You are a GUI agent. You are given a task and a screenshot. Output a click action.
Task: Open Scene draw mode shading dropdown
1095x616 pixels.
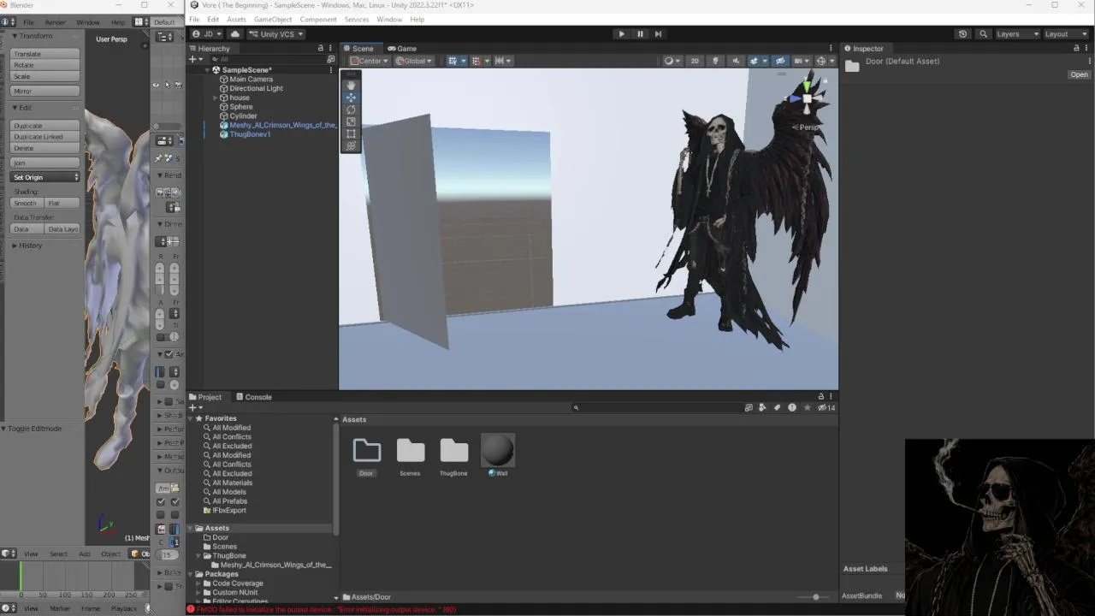(672, 61)
